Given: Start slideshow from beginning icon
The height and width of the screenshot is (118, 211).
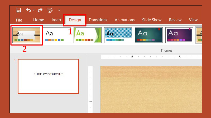Looking at the screenshot, I should pos(50,10).
